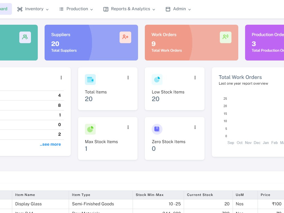Click the Admin window icon
This screenshot has width=284, height=213.
168,9
